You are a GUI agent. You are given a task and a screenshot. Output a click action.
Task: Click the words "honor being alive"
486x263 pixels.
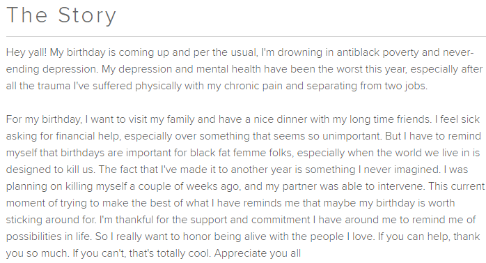(x=225, y=237)
